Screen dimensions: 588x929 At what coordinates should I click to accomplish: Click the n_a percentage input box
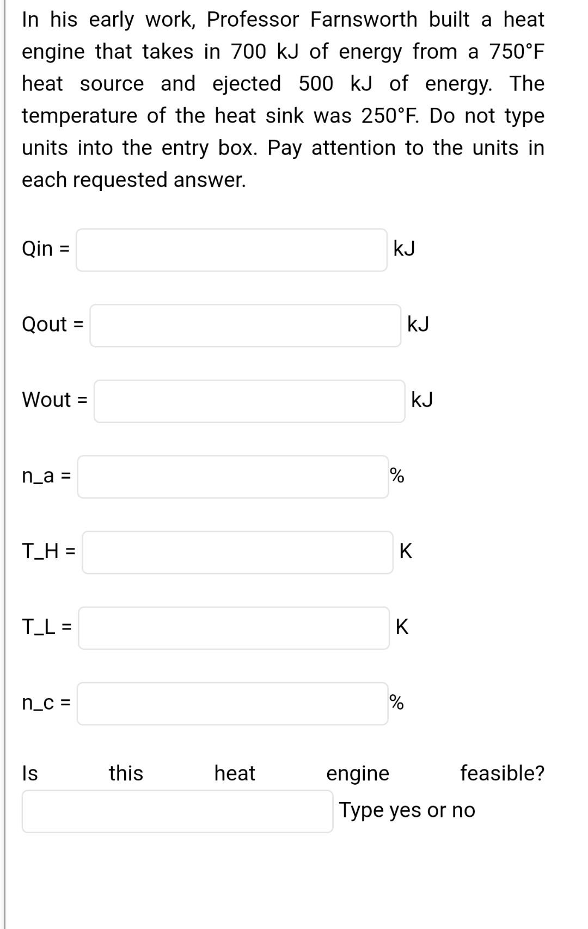(231, 476)
